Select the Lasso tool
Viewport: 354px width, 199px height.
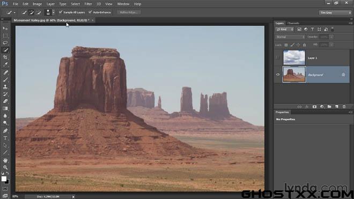coord(5,43)
